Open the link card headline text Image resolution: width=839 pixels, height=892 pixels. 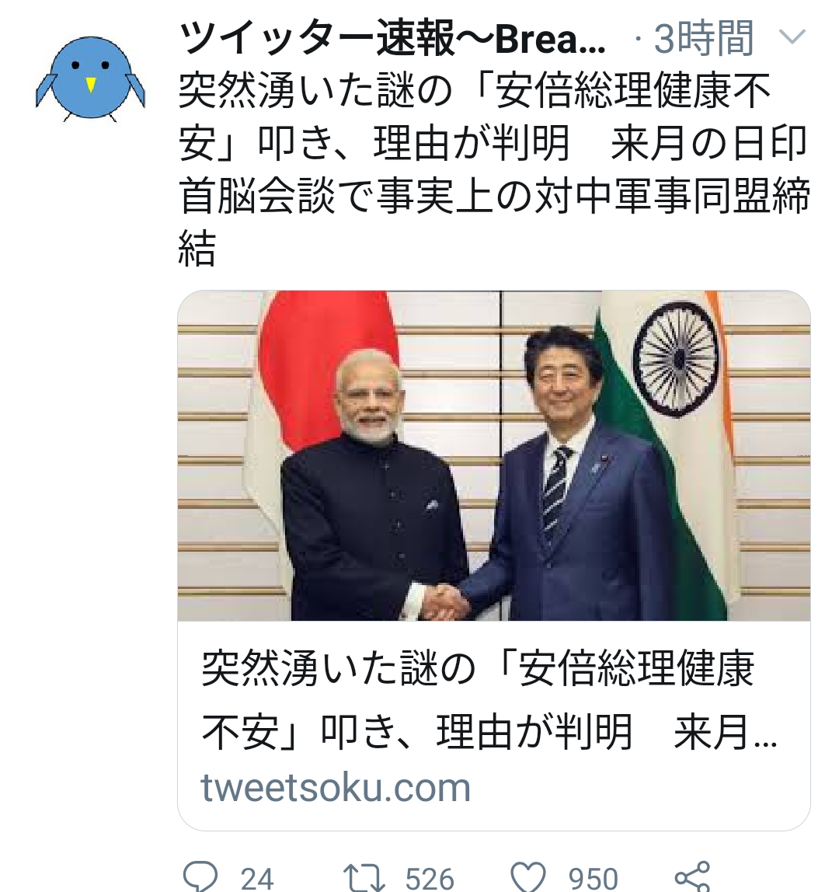489,700
